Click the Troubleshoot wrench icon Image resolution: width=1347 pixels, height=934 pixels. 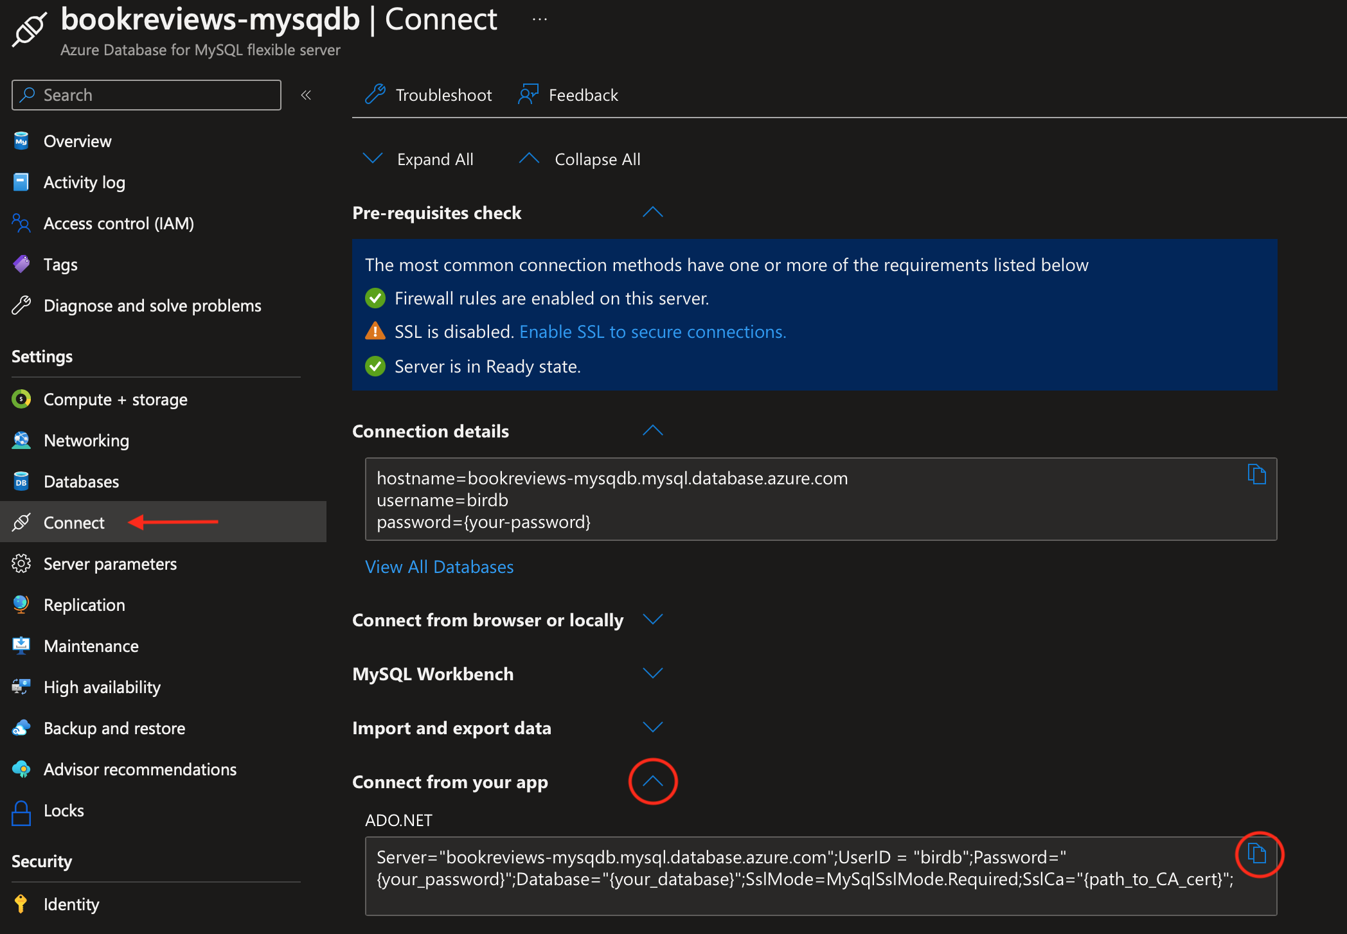click(375, 94)
